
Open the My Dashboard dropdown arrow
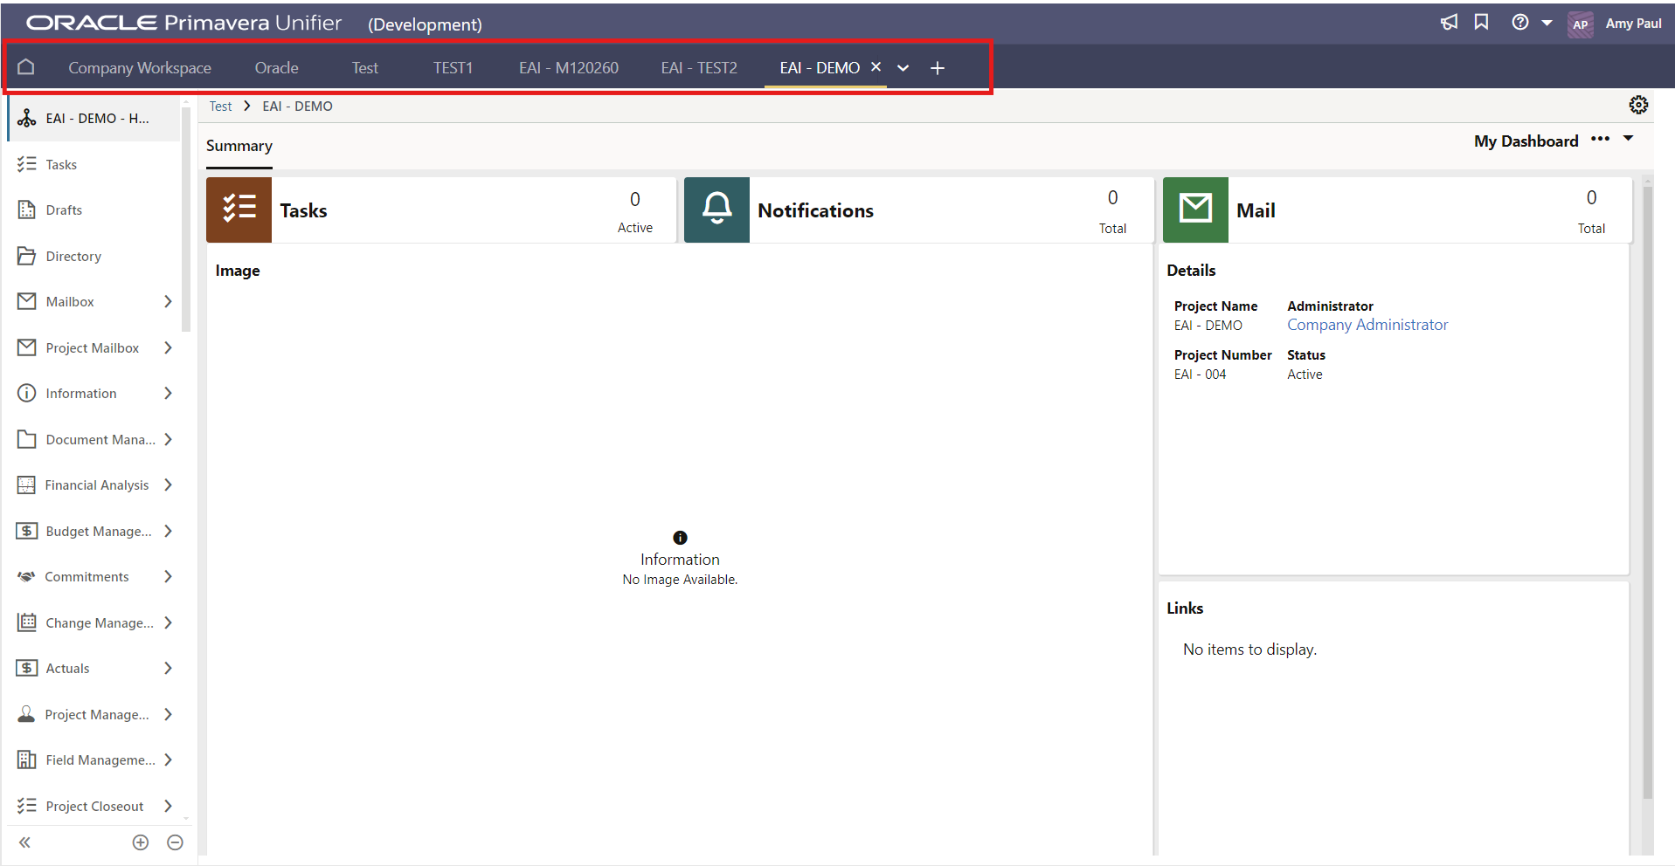(1629, 139)
